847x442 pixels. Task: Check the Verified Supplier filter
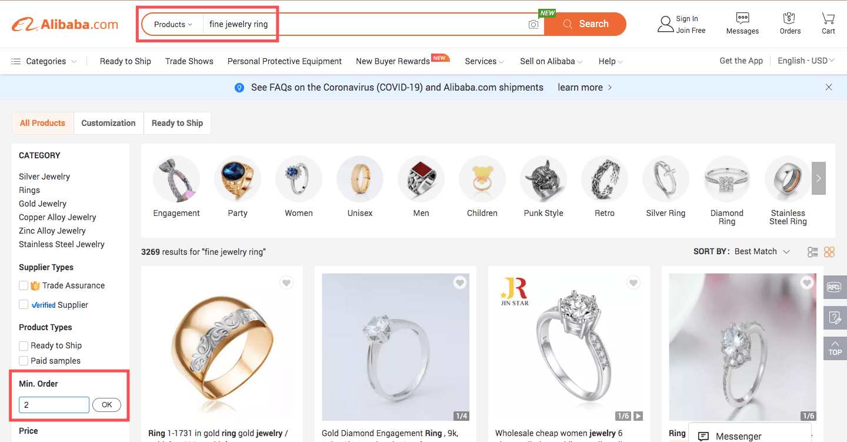click(24, 305)
